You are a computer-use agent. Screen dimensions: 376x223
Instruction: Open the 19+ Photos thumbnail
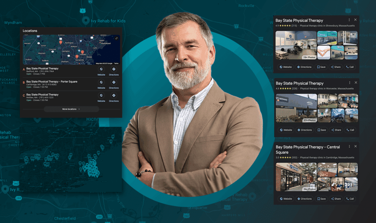click(x=309, y=57)
